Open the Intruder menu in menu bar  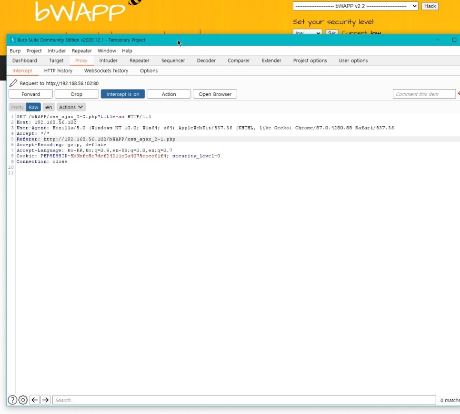click(x=57, y=51)
